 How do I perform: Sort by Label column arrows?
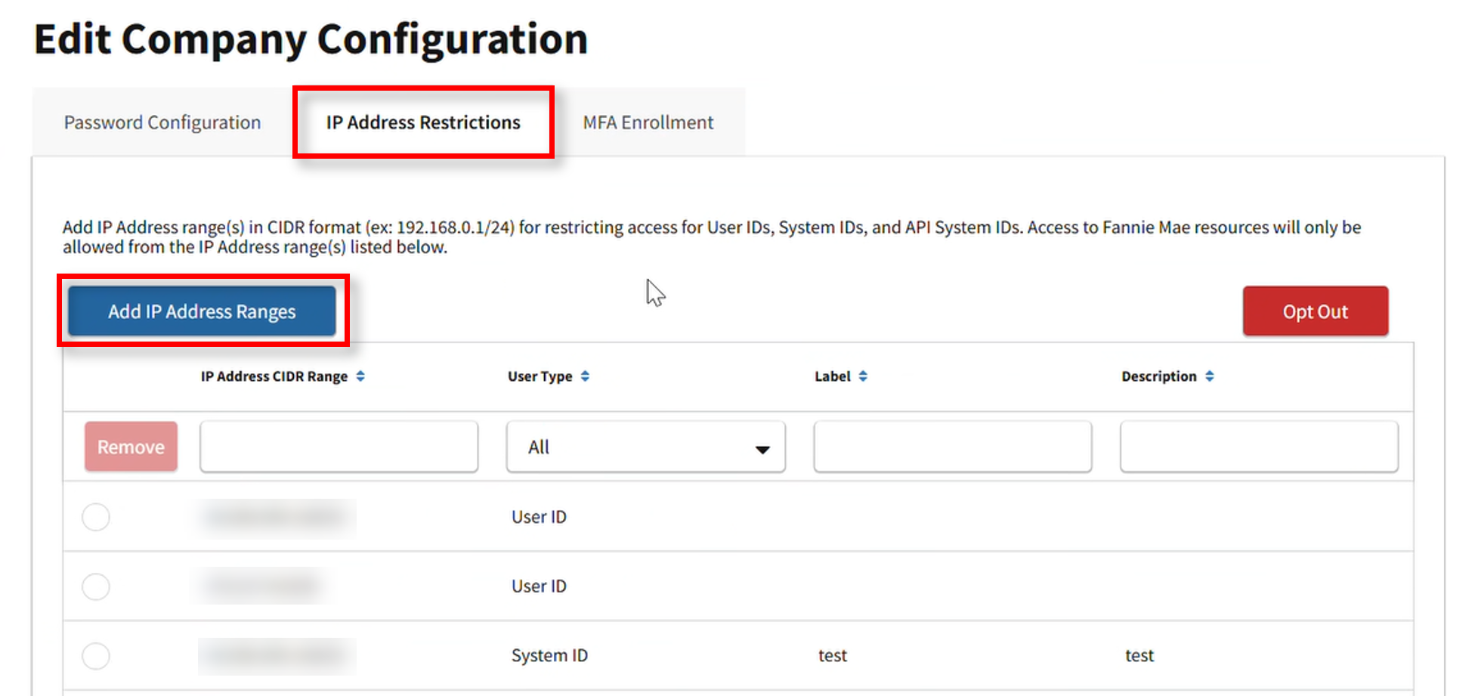click(x=863, y=376)
